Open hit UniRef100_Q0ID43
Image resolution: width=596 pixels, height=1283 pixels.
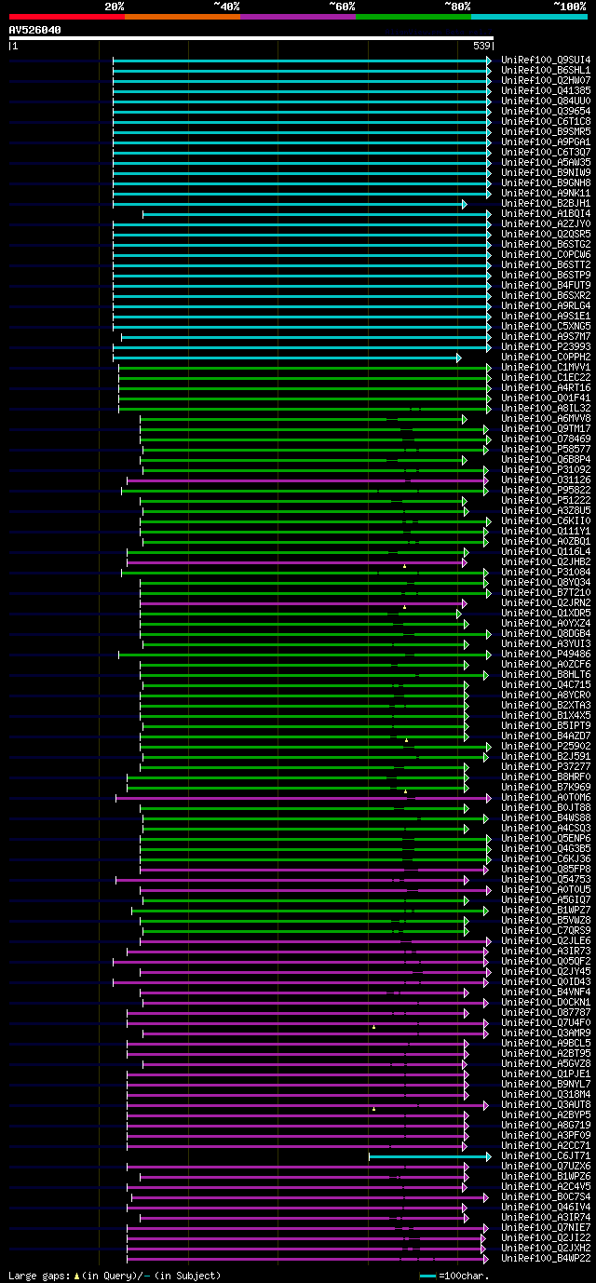click(546, 981)
